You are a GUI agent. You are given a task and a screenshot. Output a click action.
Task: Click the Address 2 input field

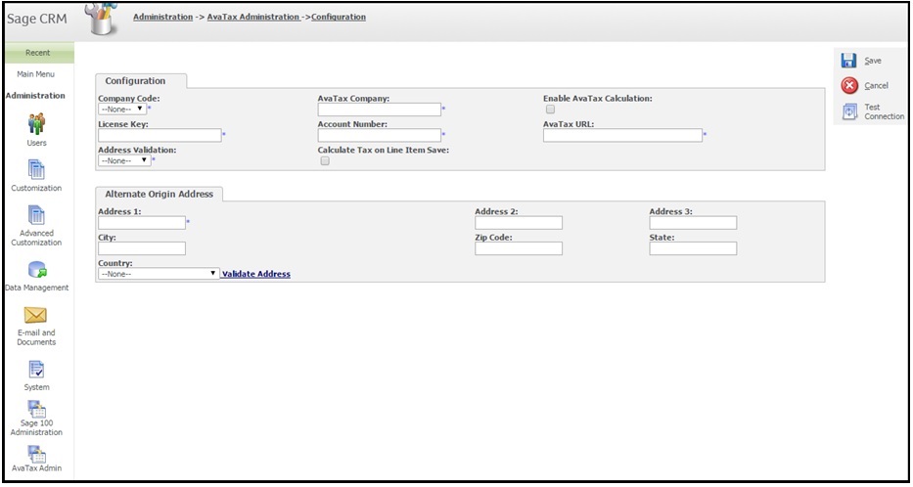click(519, 222)
